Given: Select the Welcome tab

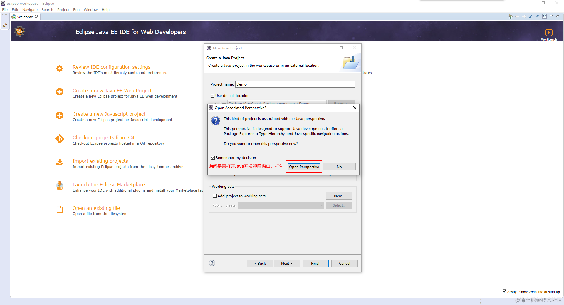Looking at the screenshot, I should tap(25, 17).
